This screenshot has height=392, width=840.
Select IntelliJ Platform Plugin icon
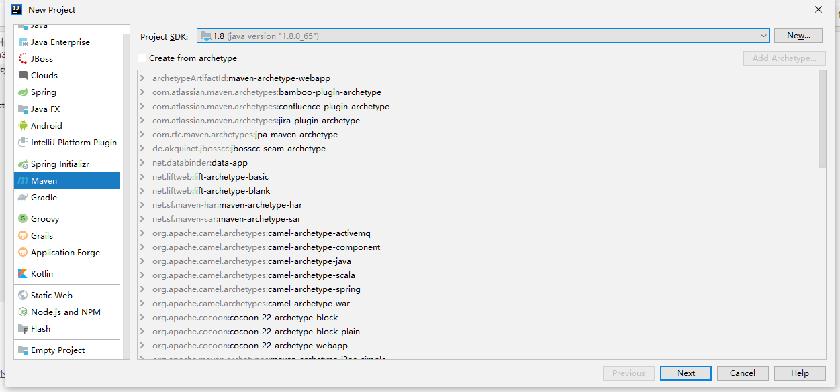pos(23,142)
